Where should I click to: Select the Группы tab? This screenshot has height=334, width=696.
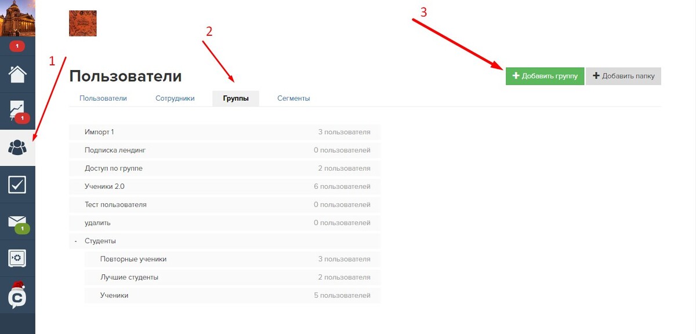click(236, 98)
